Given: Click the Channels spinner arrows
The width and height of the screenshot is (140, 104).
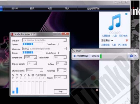Looking at the screenshot, I should point(65,70).
